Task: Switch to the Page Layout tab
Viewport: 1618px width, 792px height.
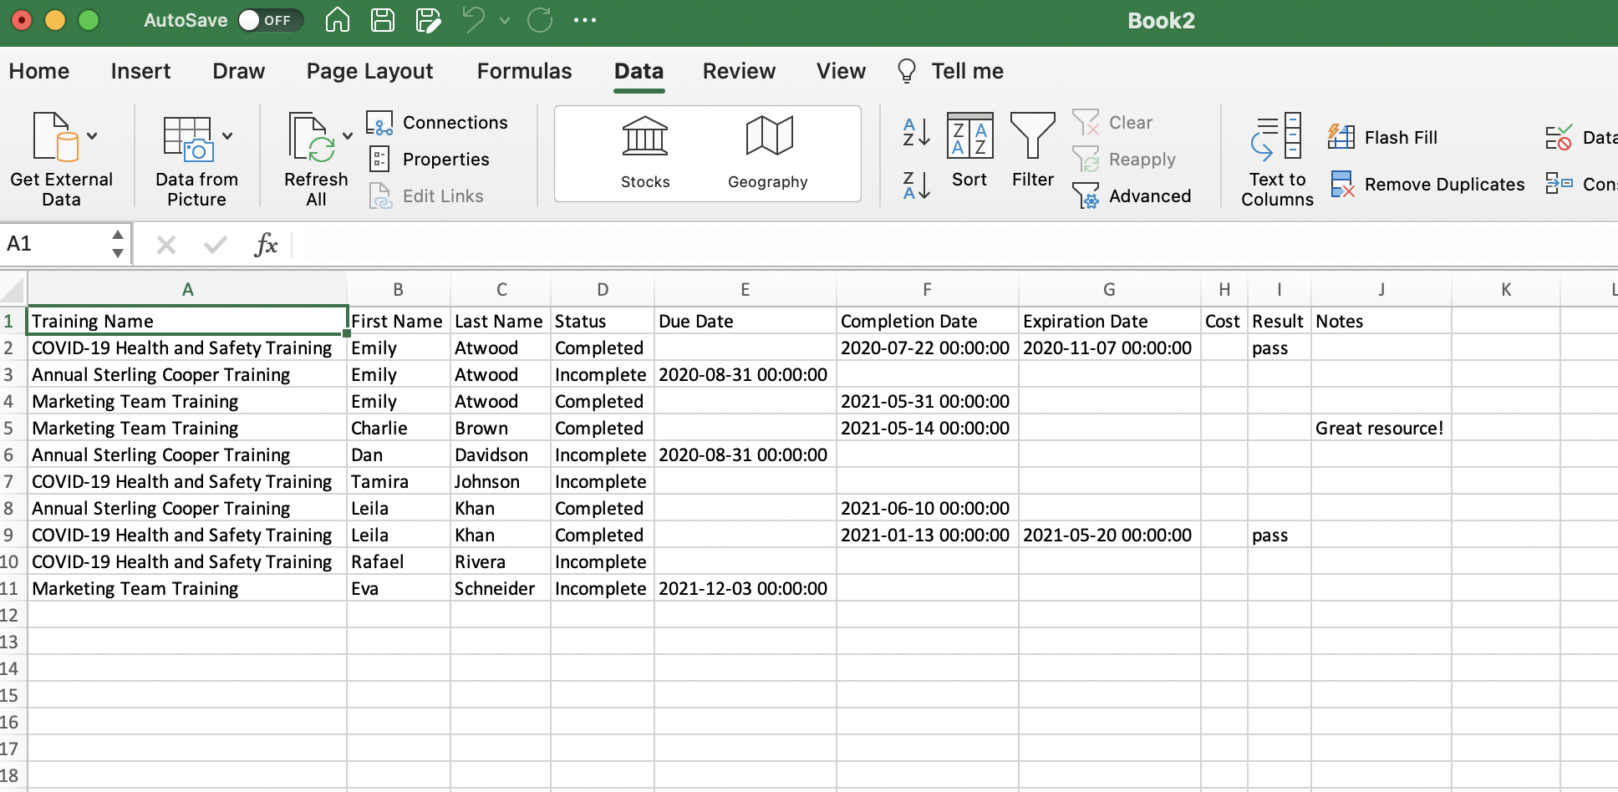Action: coord(370,71)
